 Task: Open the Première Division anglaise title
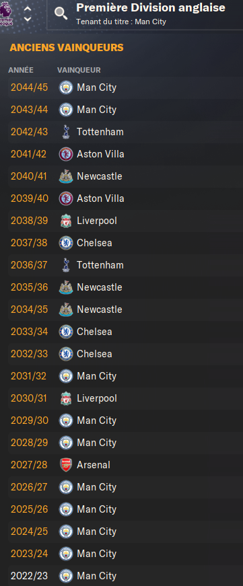coord(151,7)
